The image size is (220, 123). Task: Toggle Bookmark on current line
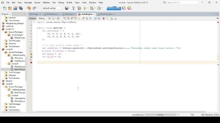[x=90, y=18]
